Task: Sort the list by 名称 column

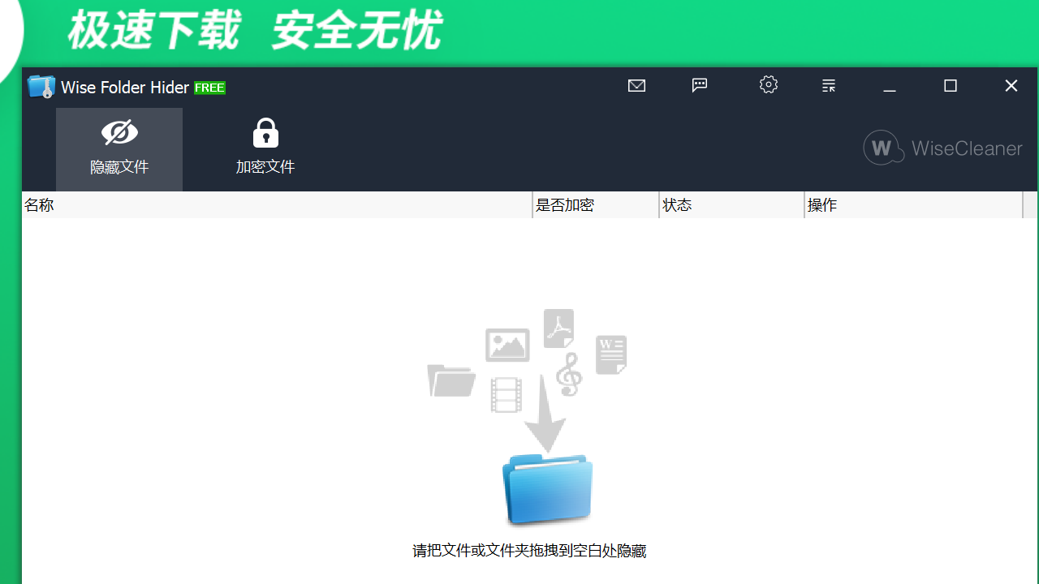Action: pyautogui.click(x=38, y=205)
